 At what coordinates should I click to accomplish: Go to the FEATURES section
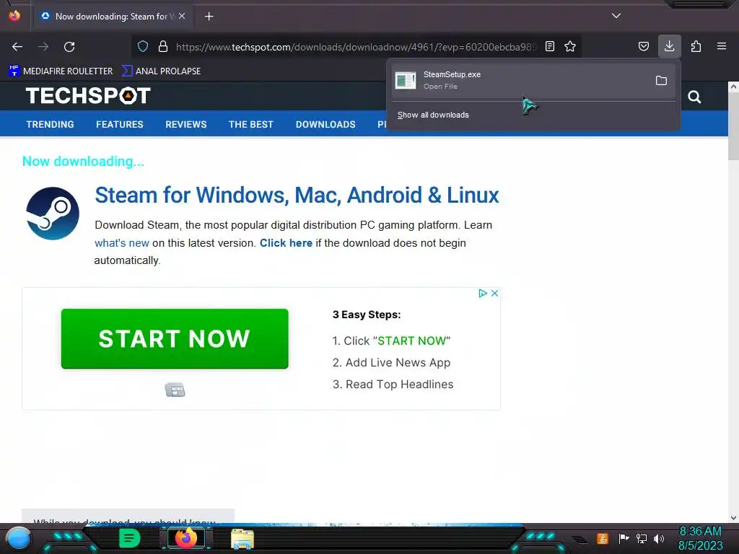point(120,124)
